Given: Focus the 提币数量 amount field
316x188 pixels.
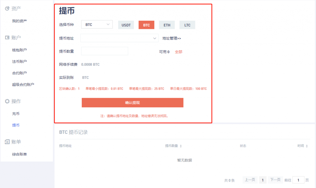Looking at the screenshot, I should coord(105,51).
